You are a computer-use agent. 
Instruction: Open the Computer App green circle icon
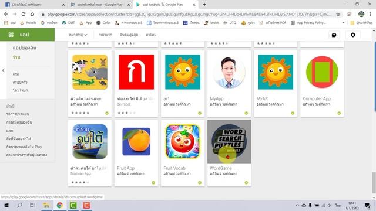322,72
